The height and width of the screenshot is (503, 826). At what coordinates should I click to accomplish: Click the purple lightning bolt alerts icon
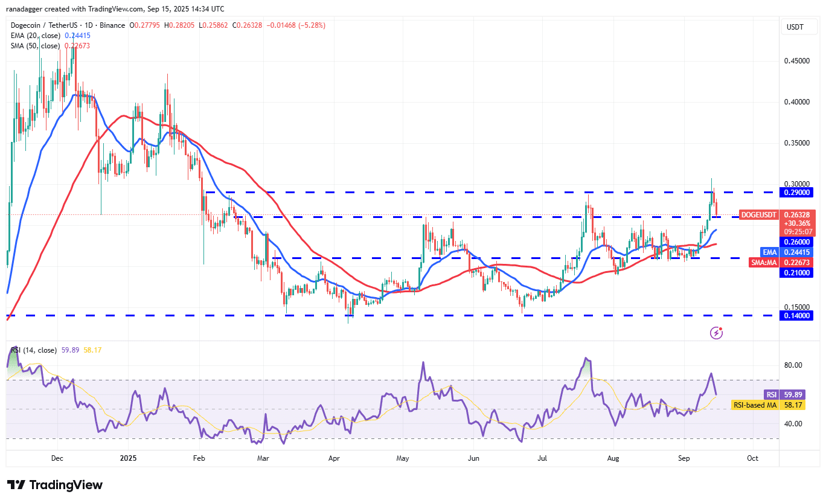(716, 332)
